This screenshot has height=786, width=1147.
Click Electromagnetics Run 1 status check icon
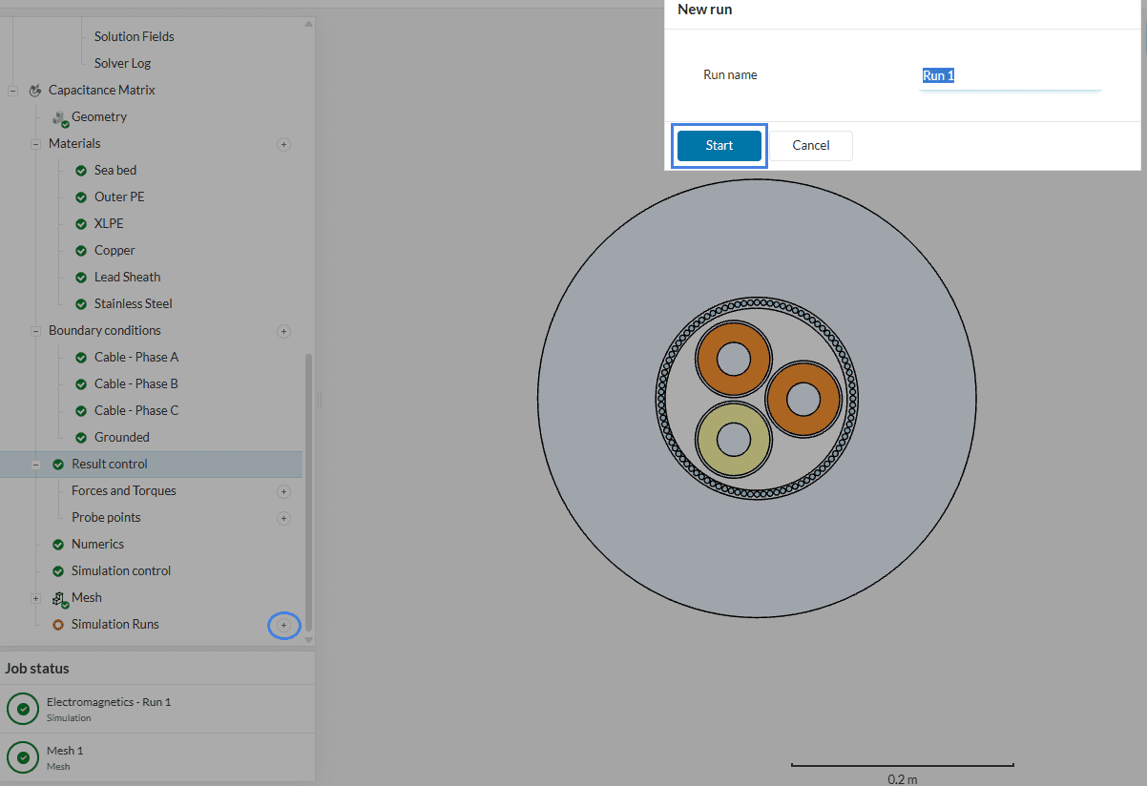click(23, 709)
